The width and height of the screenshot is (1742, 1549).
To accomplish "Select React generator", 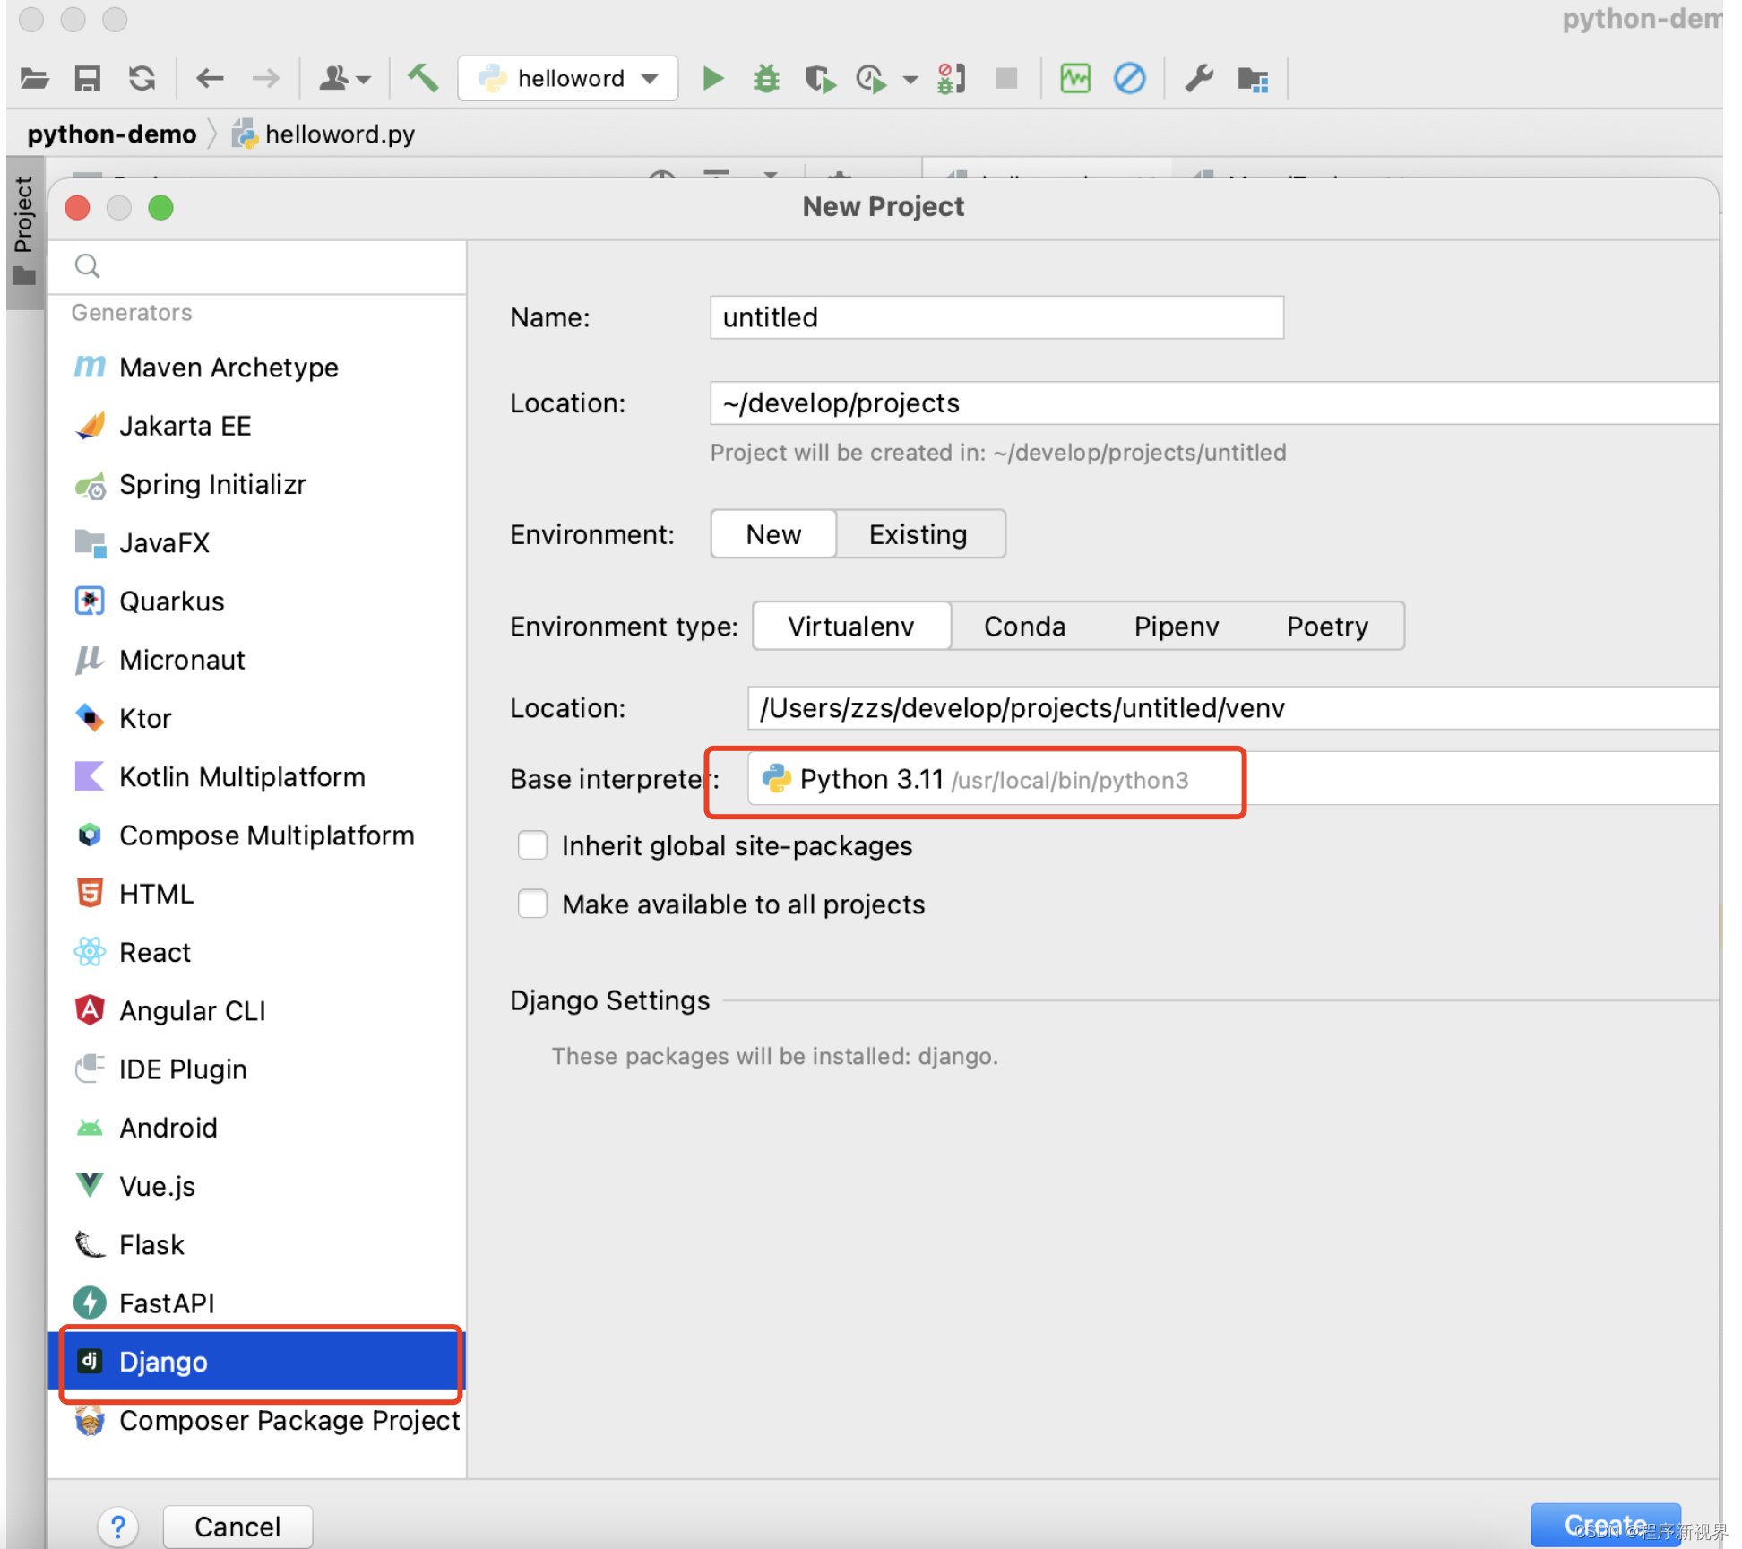I will point(257,952).
